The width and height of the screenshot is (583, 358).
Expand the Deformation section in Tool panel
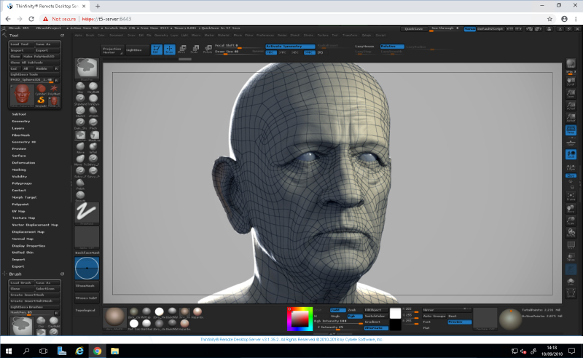[x=23, y=162]
